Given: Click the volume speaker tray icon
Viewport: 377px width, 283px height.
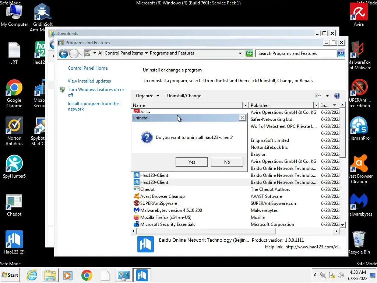Looking at the screenshot, I should [341, 275].
